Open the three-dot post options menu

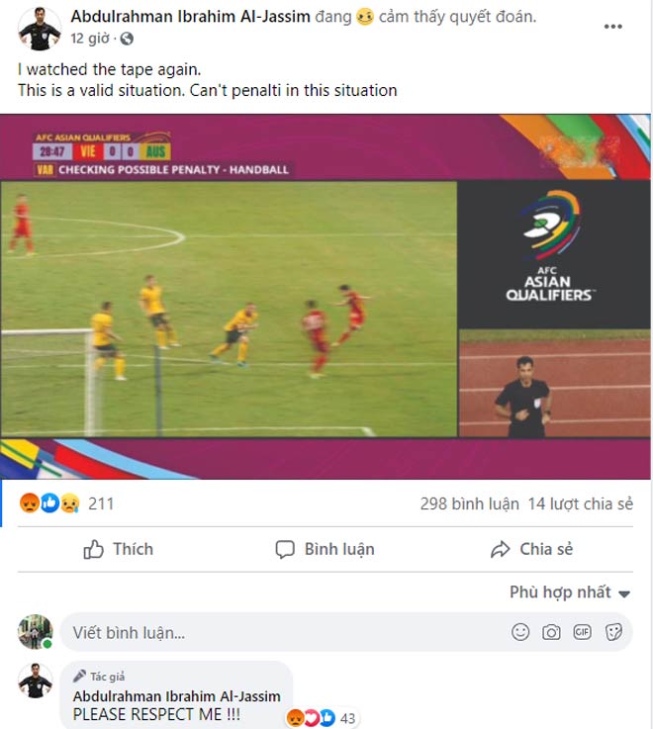tap(612, 27)
